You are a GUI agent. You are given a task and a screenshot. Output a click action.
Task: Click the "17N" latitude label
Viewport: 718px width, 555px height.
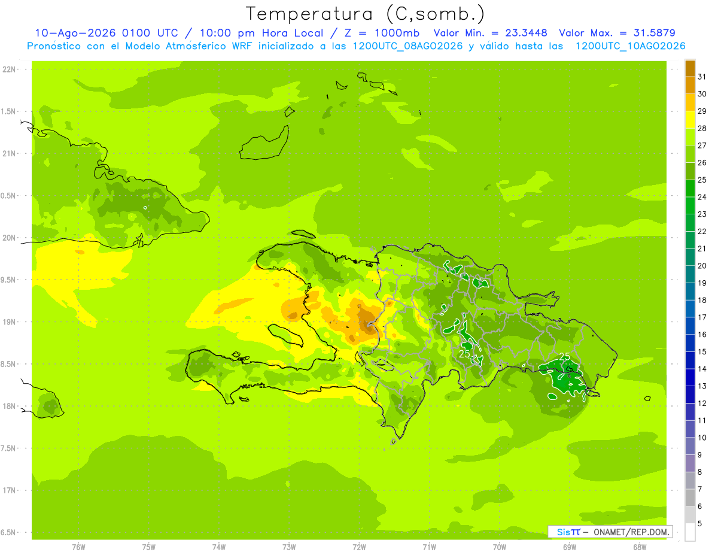[10, 490]
